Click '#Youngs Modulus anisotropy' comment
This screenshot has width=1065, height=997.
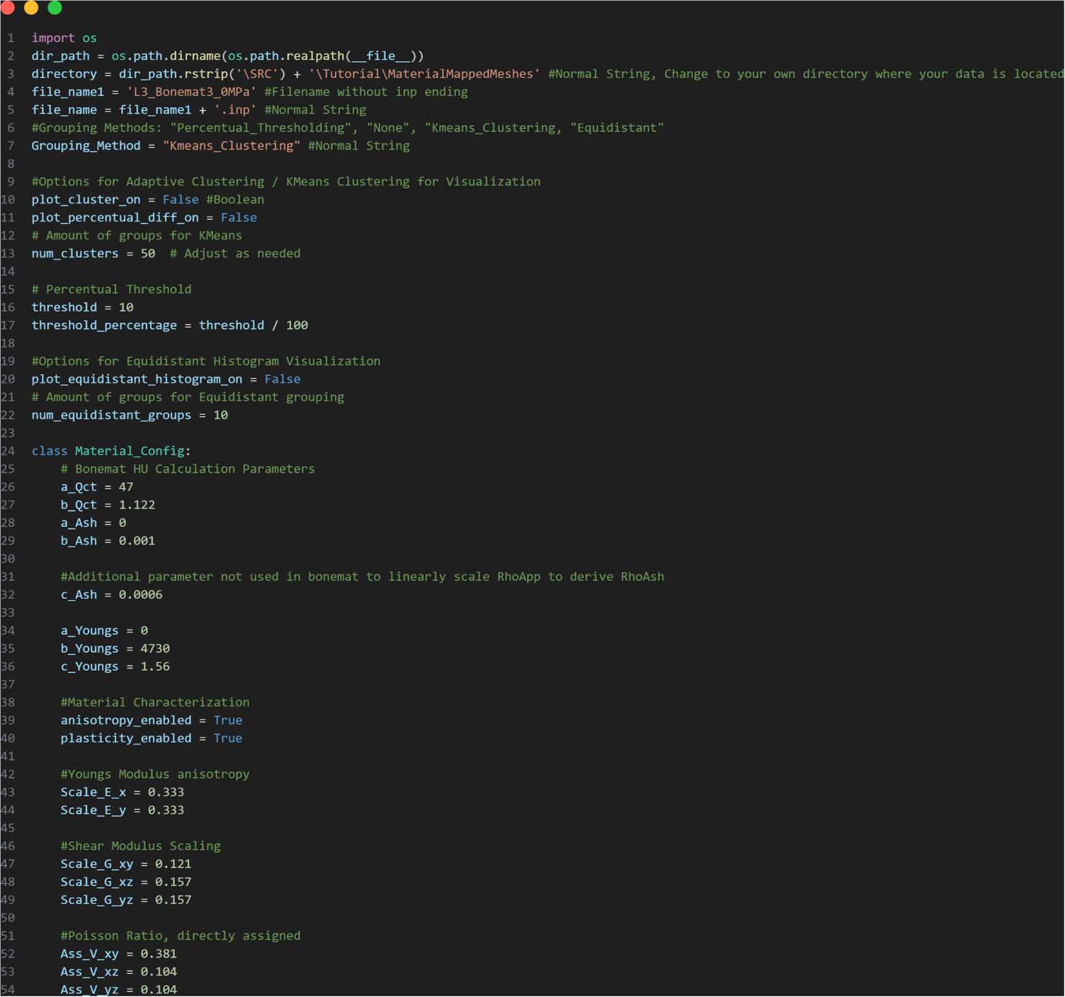pos(155,774)
